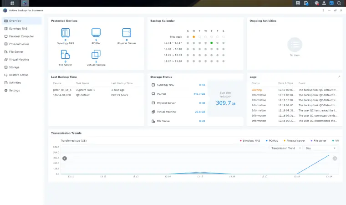Screen dimensions: 346x205
Task: Click the 11.20 ~ 11.26 week label
Action: (173, 61)
